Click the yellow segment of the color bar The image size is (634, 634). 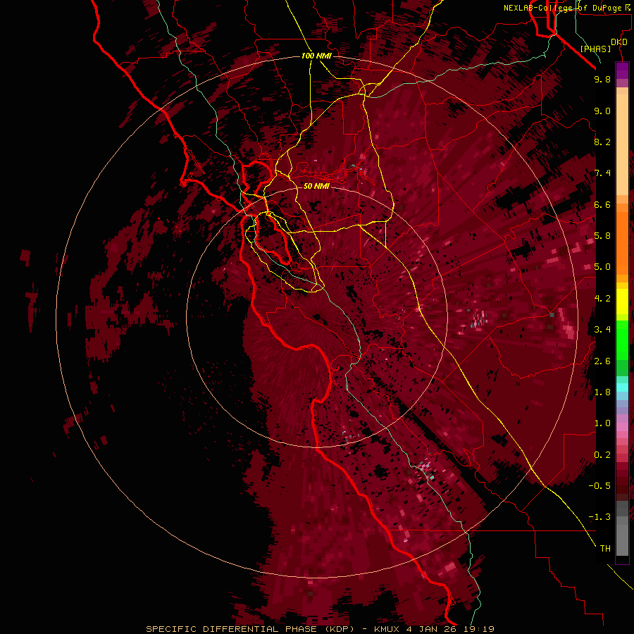tap(622, 302)
